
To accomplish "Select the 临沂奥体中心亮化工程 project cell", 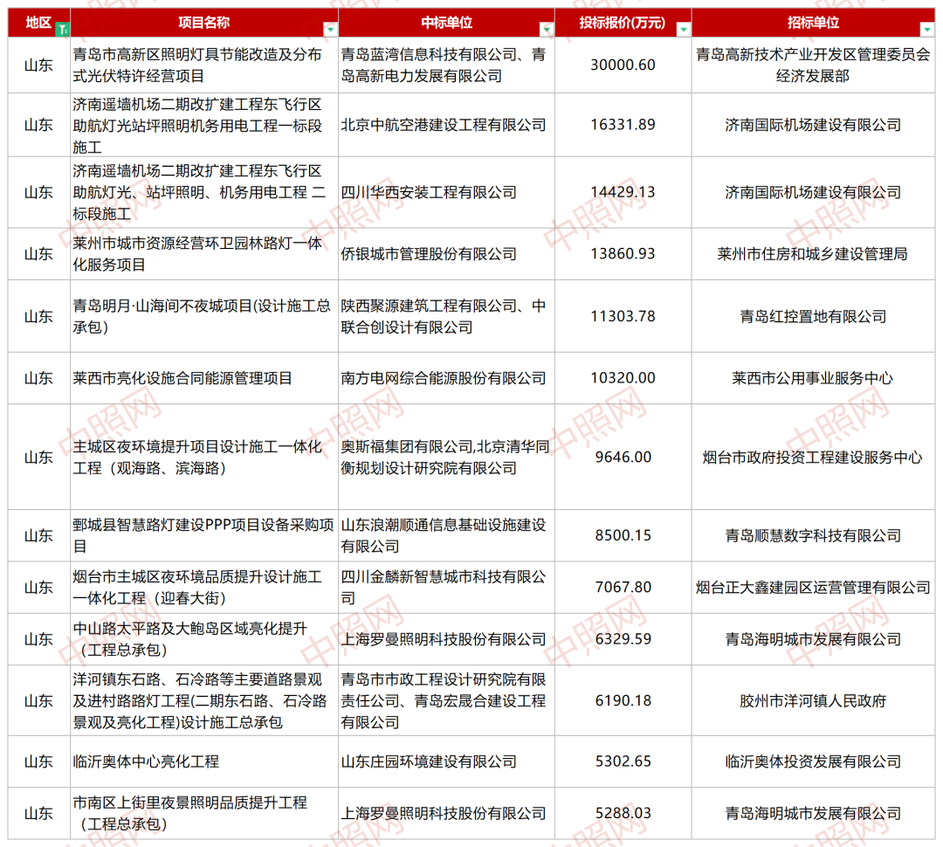I will [x=146, y=761].
